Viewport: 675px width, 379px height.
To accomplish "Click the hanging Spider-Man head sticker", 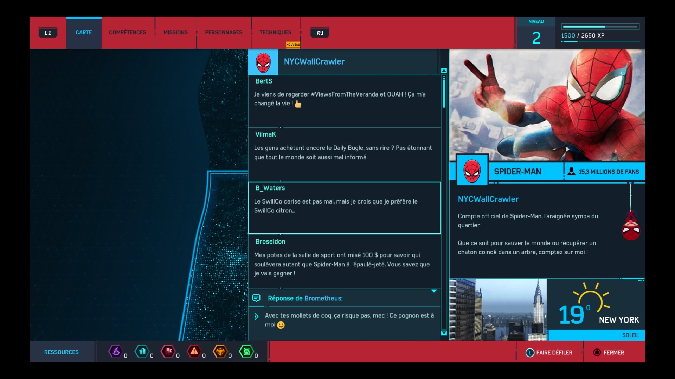I will (x=631, y=226).
